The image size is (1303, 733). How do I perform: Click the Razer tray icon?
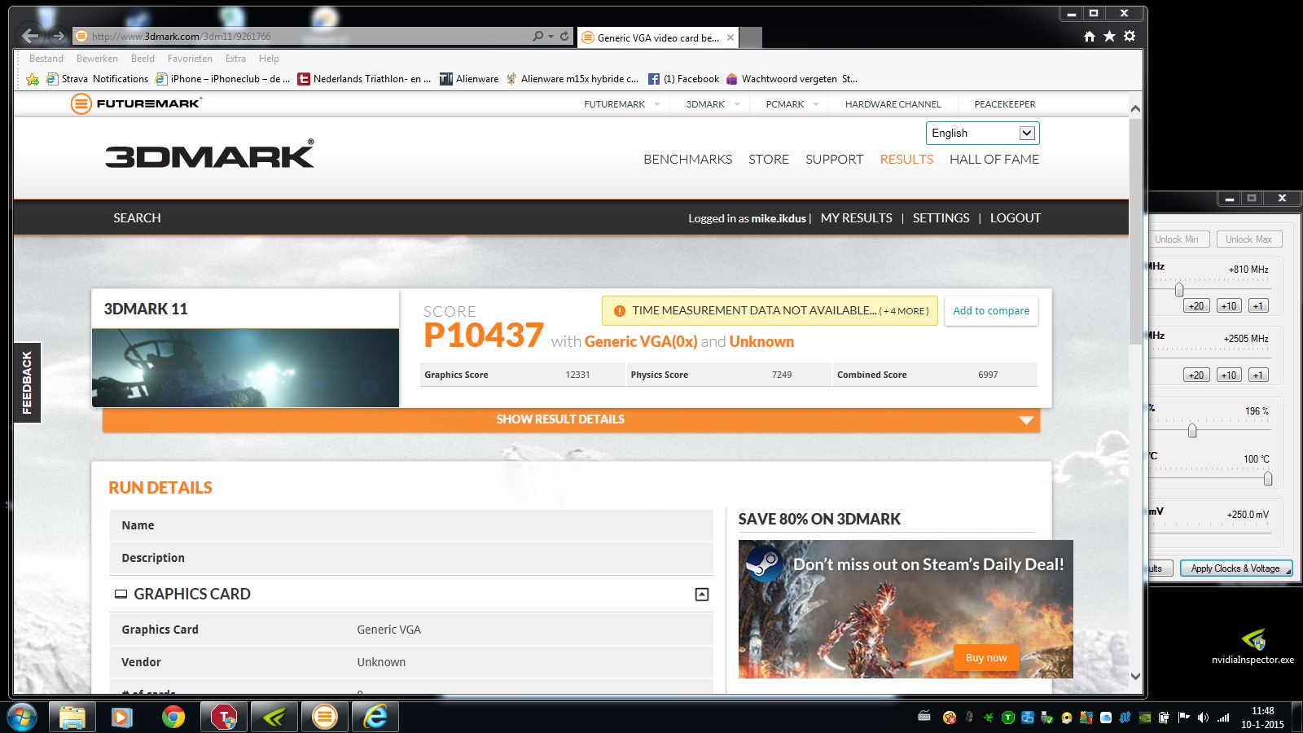(988, 718)
